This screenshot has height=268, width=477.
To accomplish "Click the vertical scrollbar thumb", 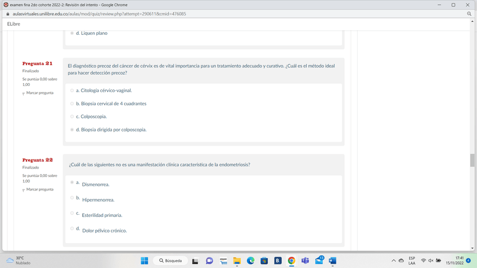I will pyautogui.click(x=472, y=160).
